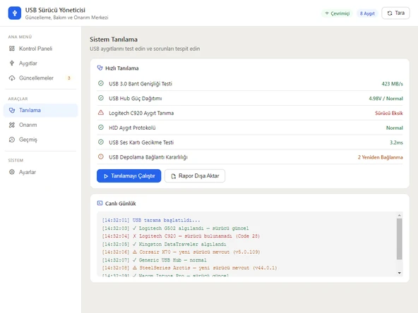Click the green check beside USB 3.0 Bant Genişliği
This screenshot has width=418, height=313.
[101, 83]
